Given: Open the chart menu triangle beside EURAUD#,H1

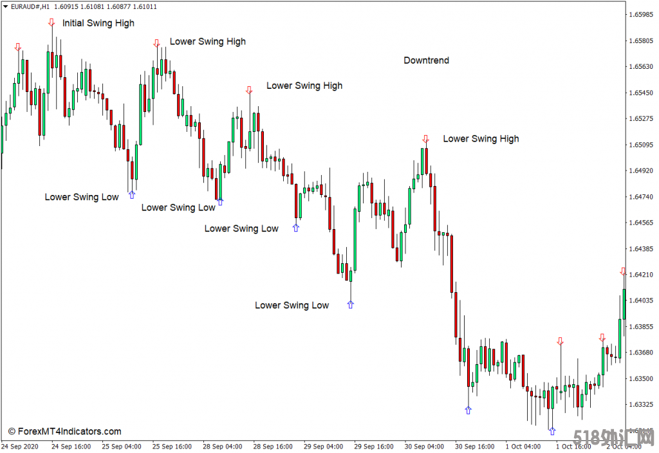Looking at the screenshot, I should [x=6, y=6].
